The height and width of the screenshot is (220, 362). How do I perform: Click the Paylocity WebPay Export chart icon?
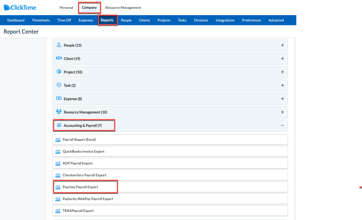[x=58, y=199]
